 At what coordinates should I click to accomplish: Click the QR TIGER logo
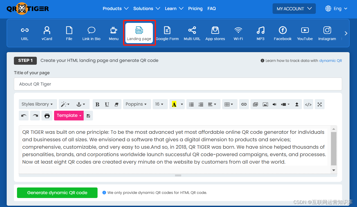pos(28,8)
